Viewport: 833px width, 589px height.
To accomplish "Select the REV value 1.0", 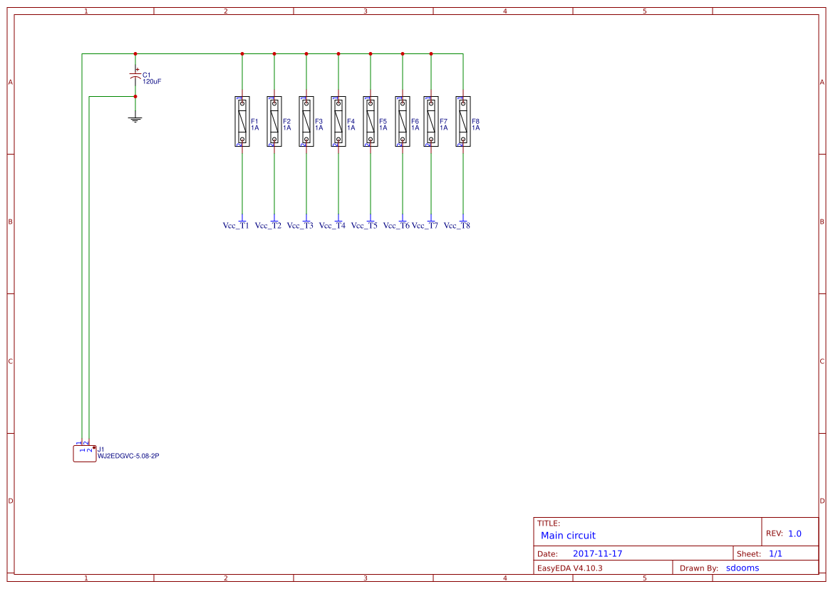I will click(795, 533).
